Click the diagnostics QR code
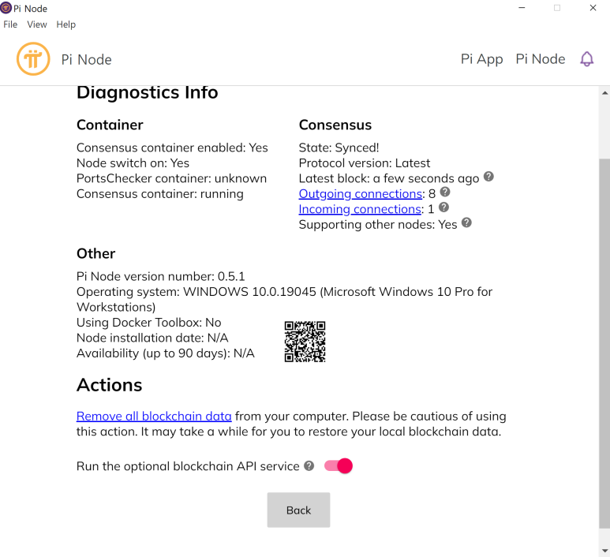Image resolution: width=610 pixels, height=557 pixels. click(305, 342)
